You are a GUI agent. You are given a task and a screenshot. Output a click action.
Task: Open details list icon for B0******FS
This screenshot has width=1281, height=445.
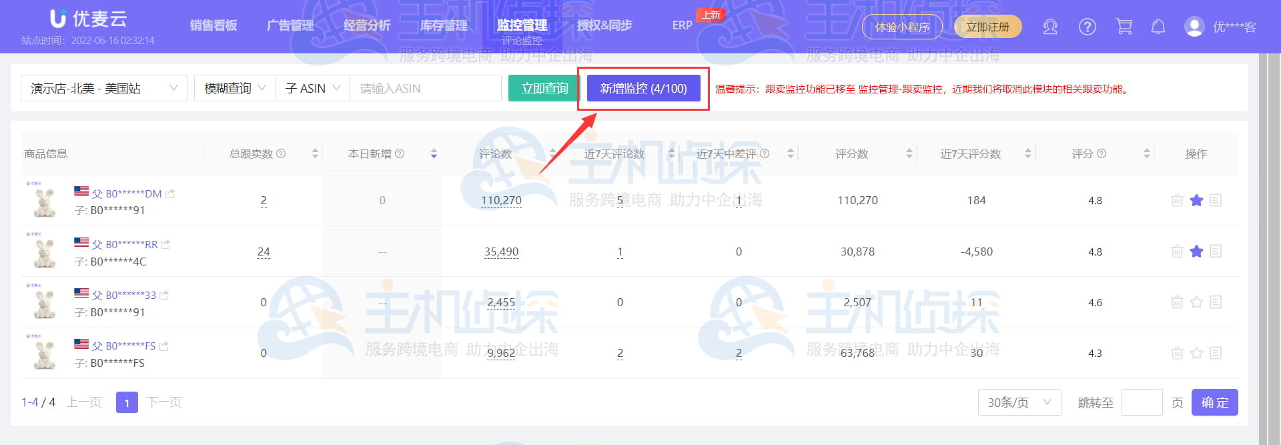click(x=1216, y=353)
